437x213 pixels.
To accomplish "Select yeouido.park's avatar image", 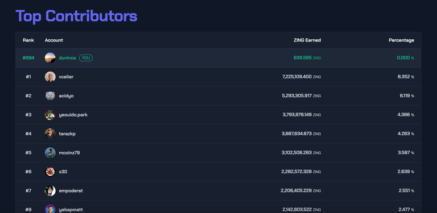I will pyautogui.click(x=50, y=115).
